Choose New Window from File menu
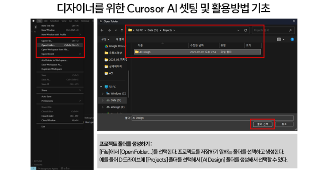Viewport: 326px width, 170px height. pyautogui.click(x=60, y=30)
